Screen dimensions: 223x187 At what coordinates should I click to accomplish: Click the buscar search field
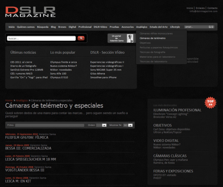(41, 38)
